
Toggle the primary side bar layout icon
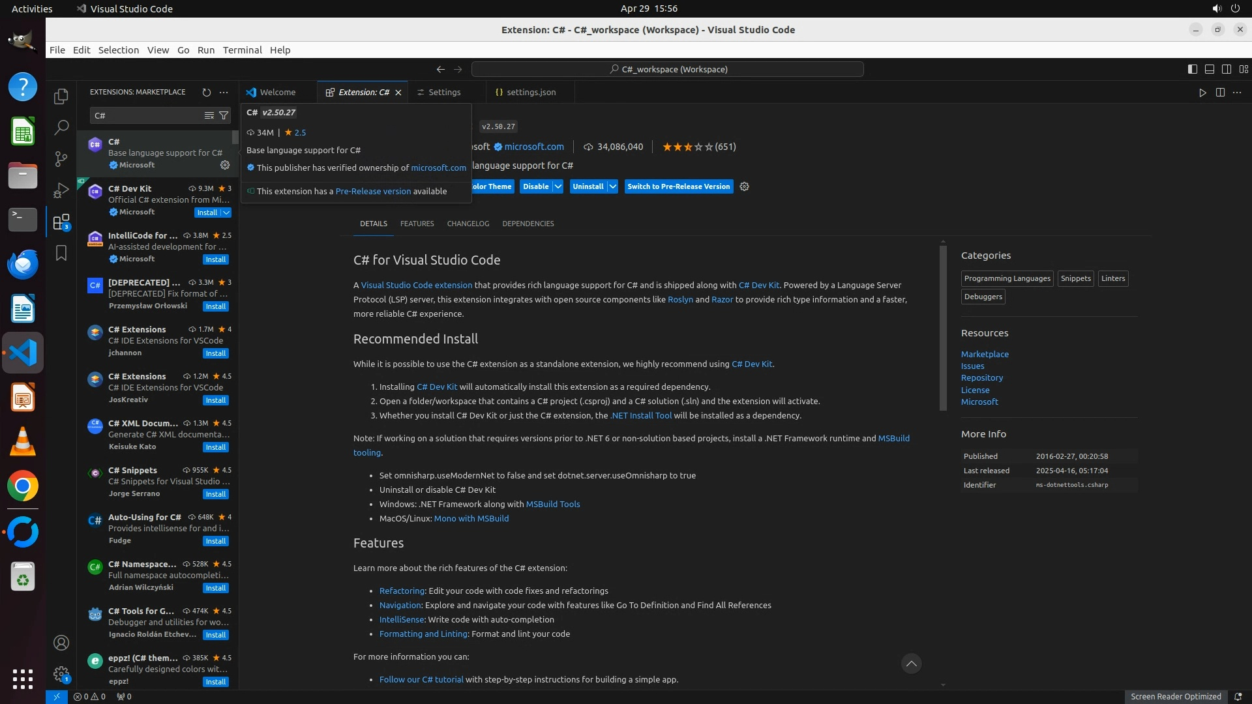point(1193,69)
